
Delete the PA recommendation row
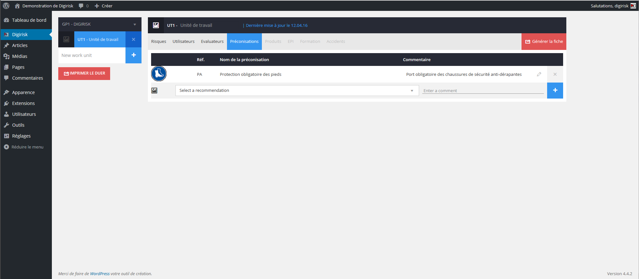555,74
